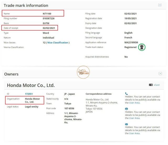Click the orange car logo watermark
This screenshot has width=168, height=145.
click(x=83, y=72)
